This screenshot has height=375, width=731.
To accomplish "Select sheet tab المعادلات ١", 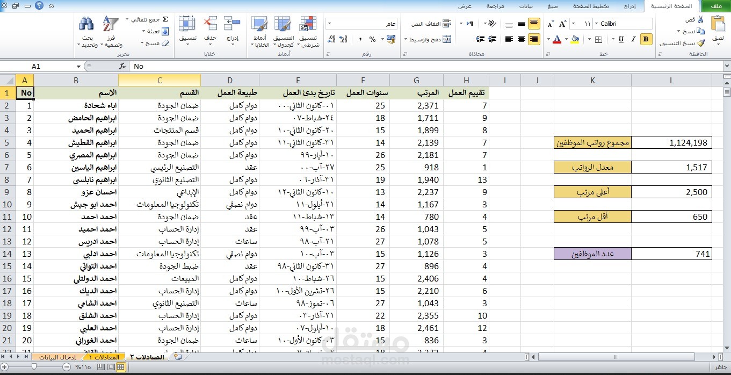I will [x=104, y=357].
